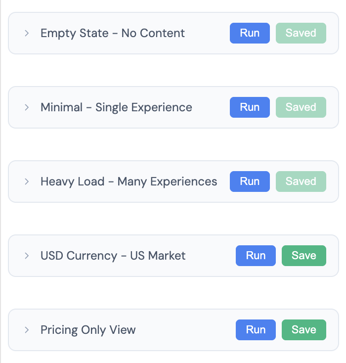Select the Minimal - Single Experience title
This screenshot has height=363, width=346.
[x=116, y=107]
